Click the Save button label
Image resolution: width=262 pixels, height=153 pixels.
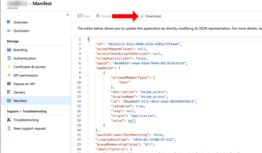[x=87, y=16]
